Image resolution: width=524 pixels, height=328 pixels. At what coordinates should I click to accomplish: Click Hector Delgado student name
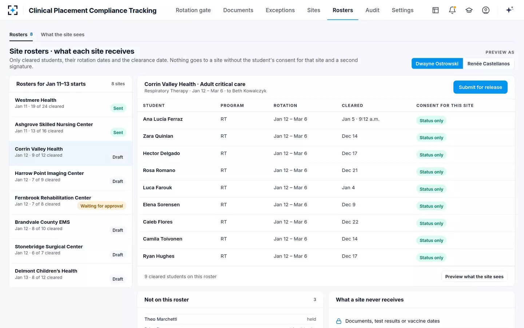pyautogui.click(x=162, y=153)
